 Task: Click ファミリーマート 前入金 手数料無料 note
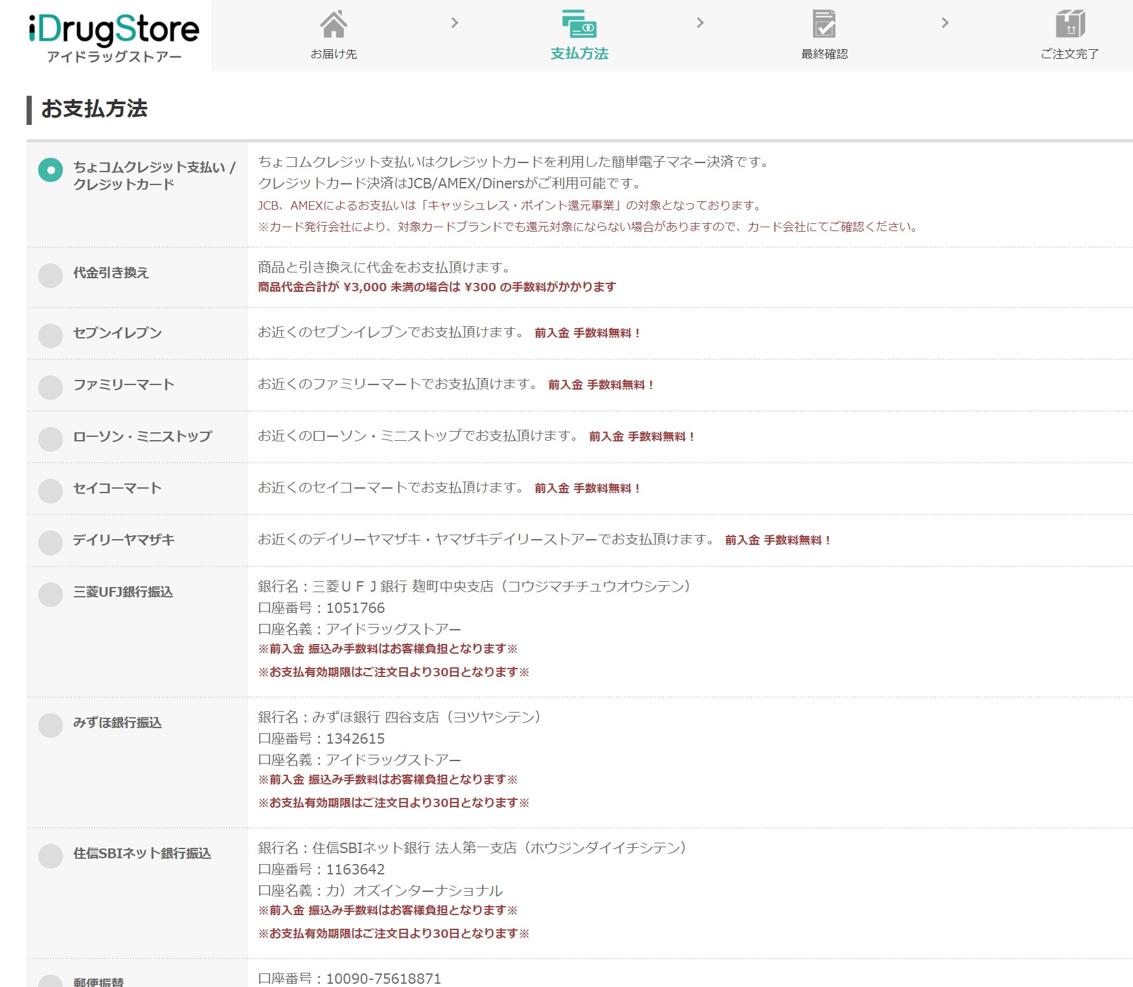point(601,385)
